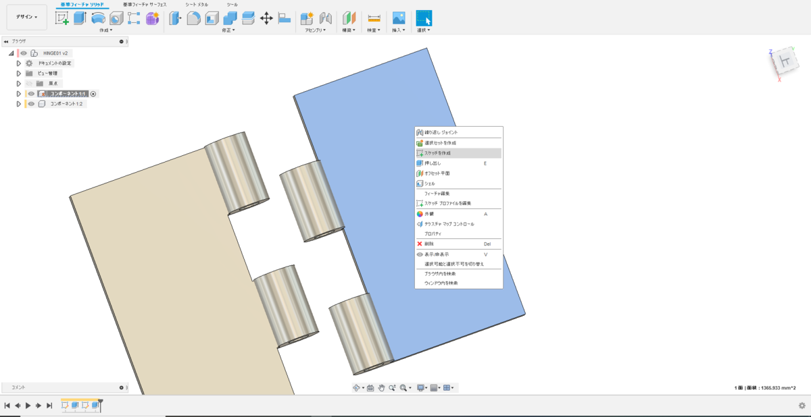This screenshot has height=417, width=811.
Task: Click the Insert image icon
Action: pyautogui.click(x=399, y=18)
